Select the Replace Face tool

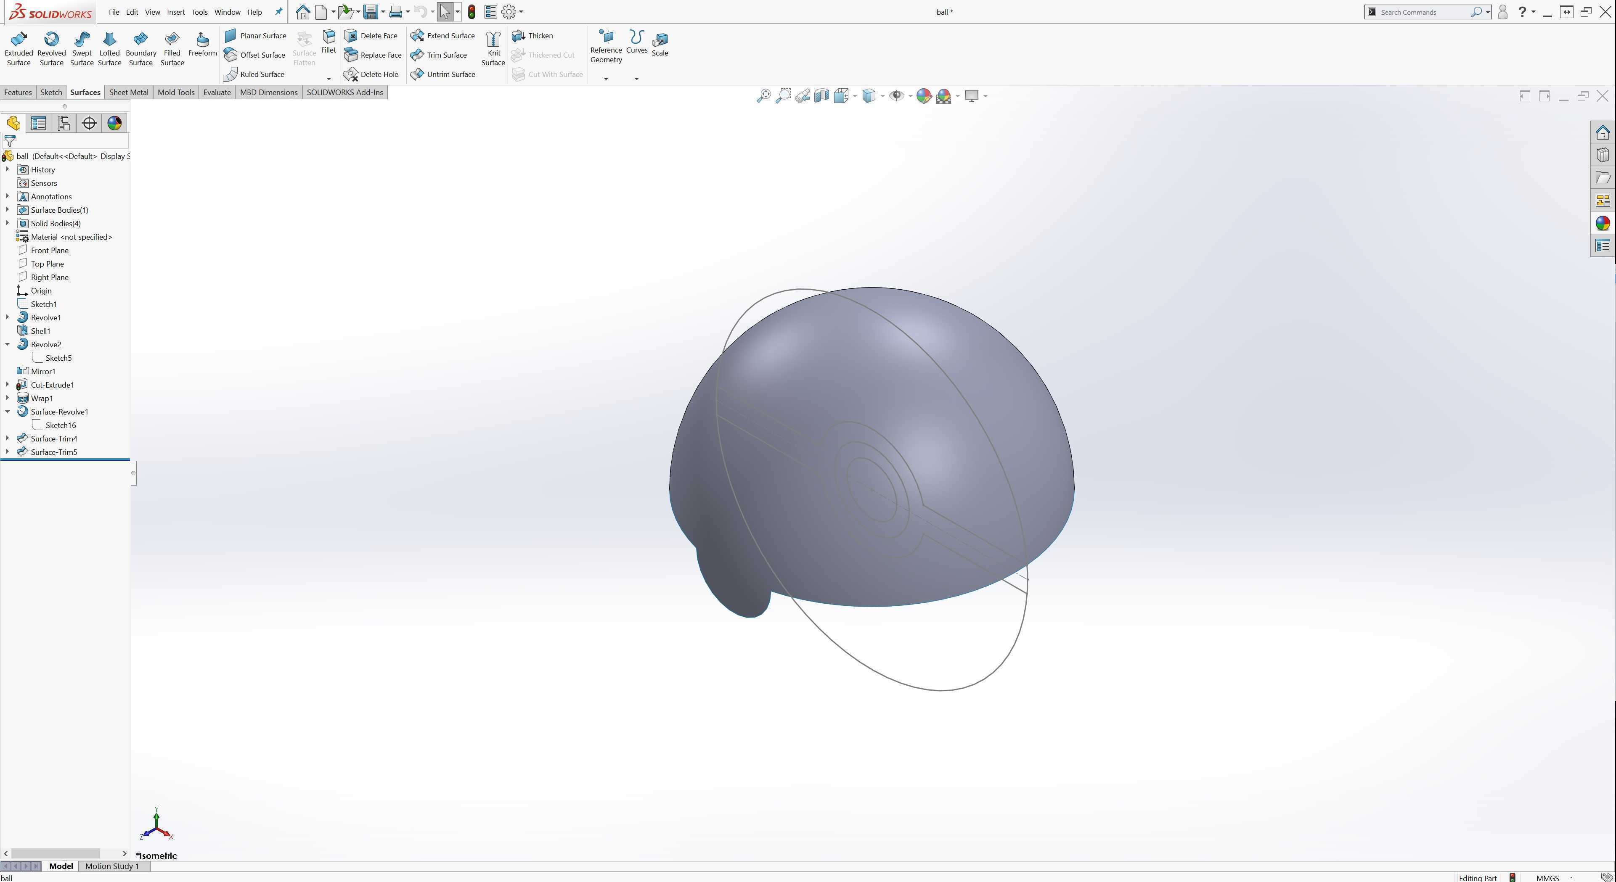[373, 55]
